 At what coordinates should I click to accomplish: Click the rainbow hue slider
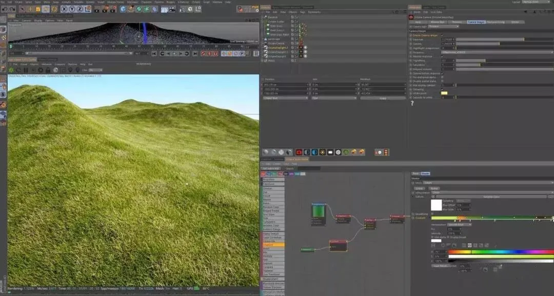(x=501, y=252)
